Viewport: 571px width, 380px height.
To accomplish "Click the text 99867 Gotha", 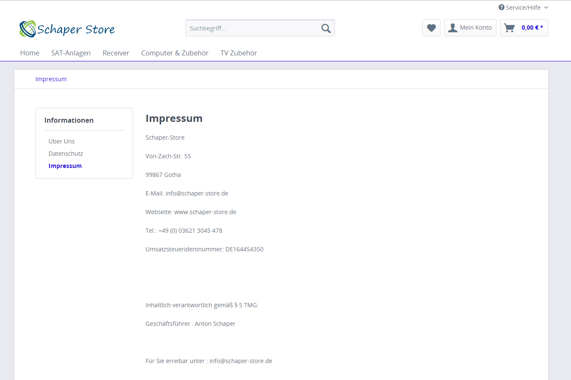I will (x=163, y=175).
